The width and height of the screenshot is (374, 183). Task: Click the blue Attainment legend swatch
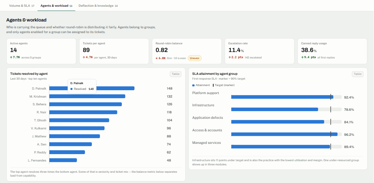(x=193, y=85)
